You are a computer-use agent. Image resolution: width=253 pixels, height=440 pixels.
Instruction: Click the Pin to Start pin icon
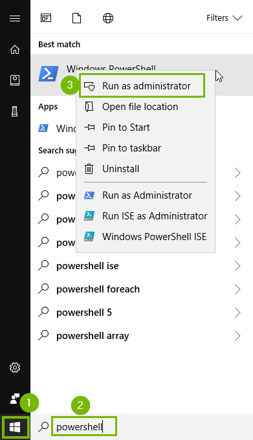pos(89,127)
